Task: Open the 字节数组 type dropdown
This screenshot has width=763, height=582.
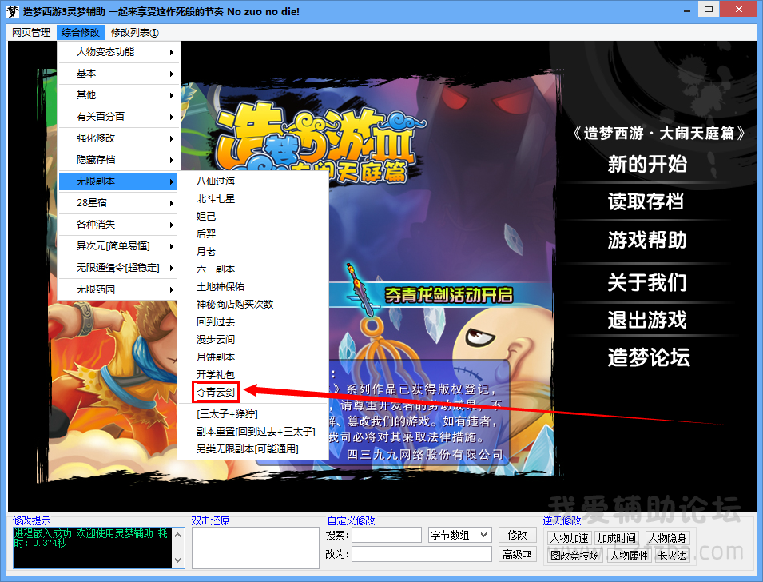Action: [x=460, y=535]
